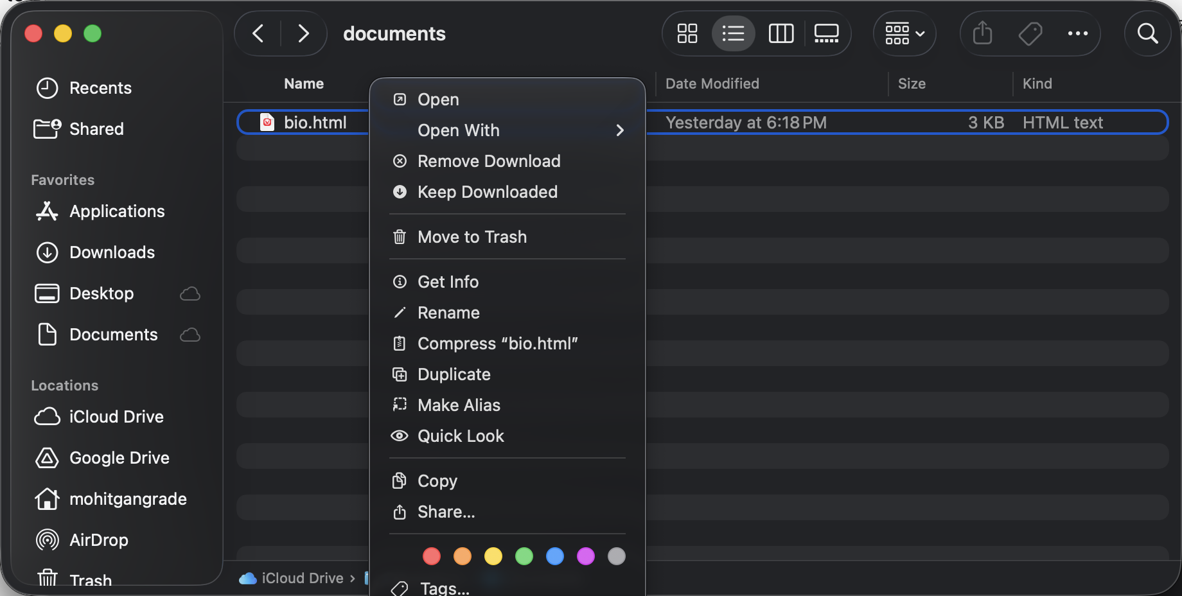Screen dimensions: 1182x596
Task: Select the Downloads sidebar item
Action: click(x=111, y=252)
